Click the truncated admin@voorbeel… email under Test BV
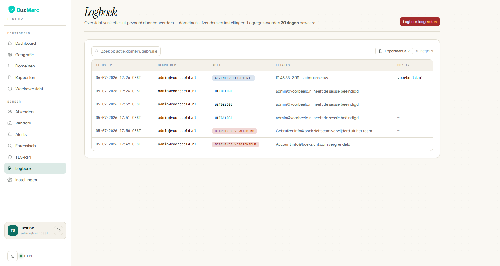Screen dimensions: 500x266 point(36,233)
